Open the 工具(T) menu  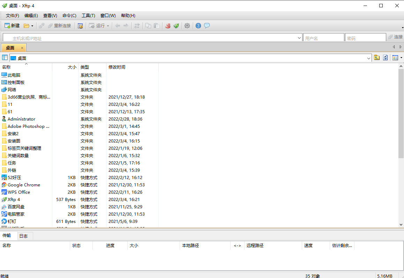pos(88,15)
